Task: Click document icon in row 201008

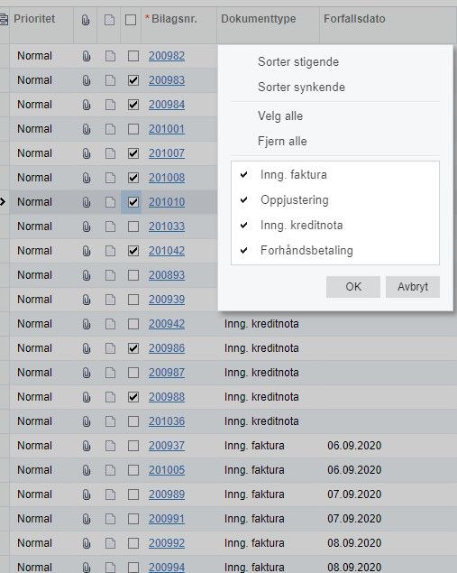Action: pos(110,178)
